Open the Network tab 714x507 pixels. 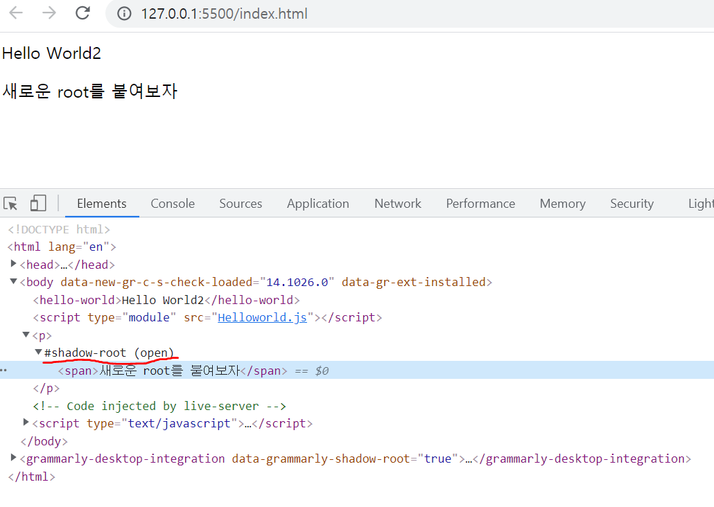[397, 204]
